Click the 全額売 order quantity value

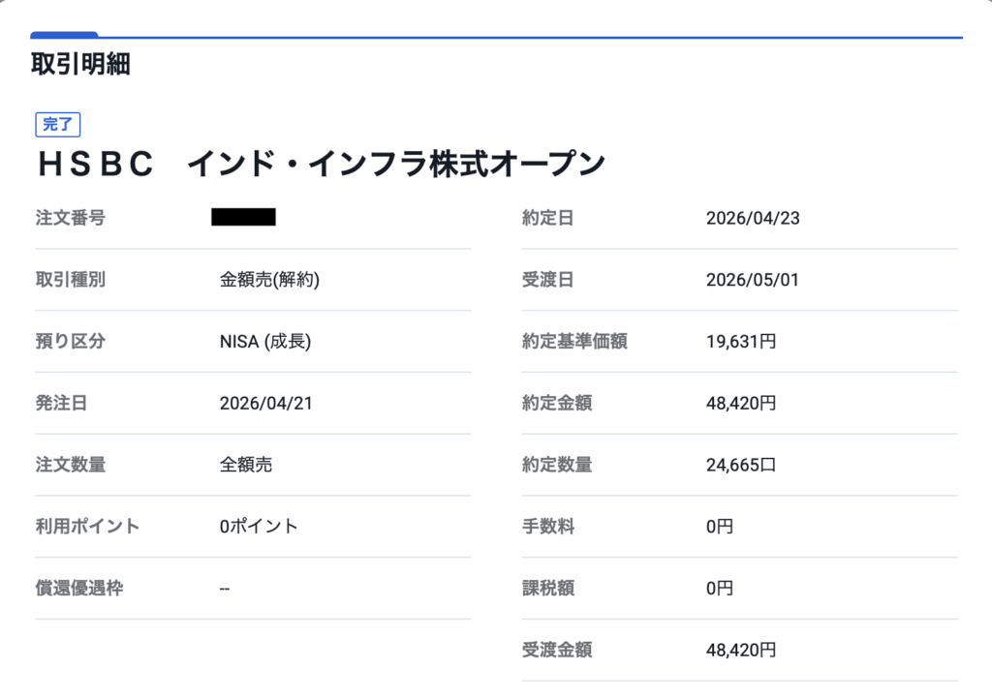pos(246,465)
